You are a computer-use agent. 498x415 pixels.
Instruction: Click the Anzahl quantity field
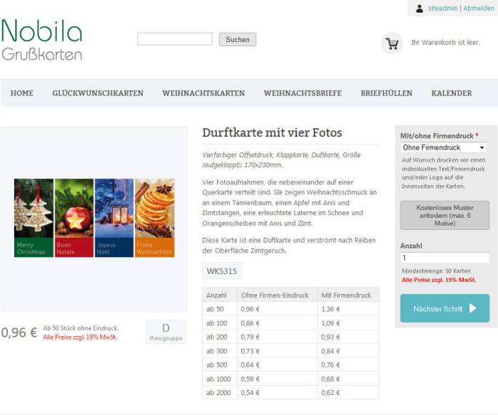pyautogui.click(x=445, y=258)
